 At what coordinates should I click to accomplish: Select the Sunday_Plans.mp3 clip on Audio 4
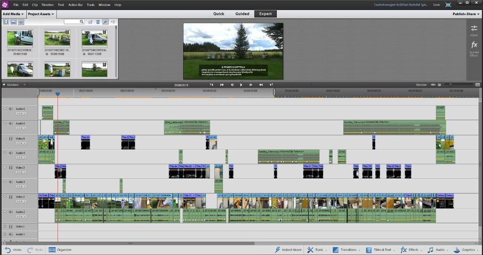[289, 156]
